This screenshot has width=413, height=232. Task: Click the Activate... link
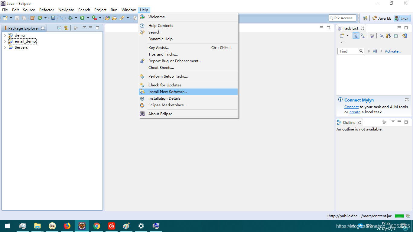393,51
